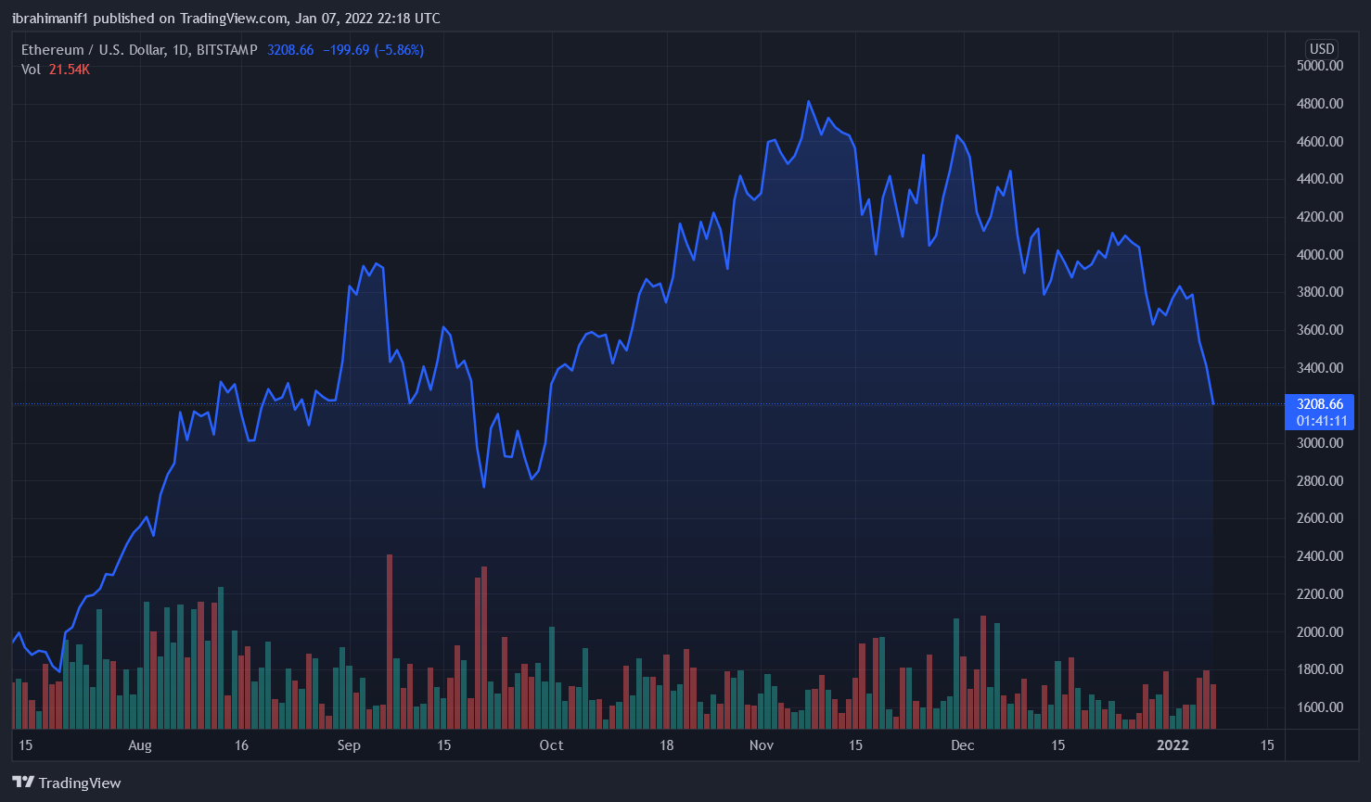The image size is (1371, 802).
Task: Select the 4000.00 price axis label
Action: point(1319,255)
